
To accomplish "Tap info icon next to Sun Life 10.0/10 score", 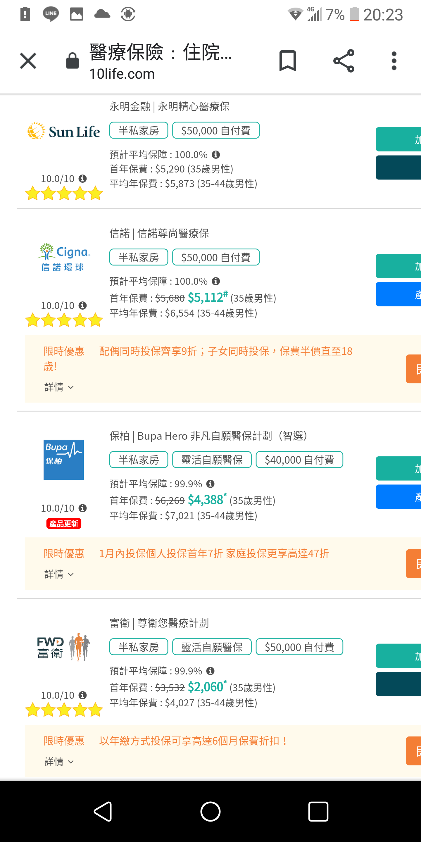I will click(x=83, y=178).
